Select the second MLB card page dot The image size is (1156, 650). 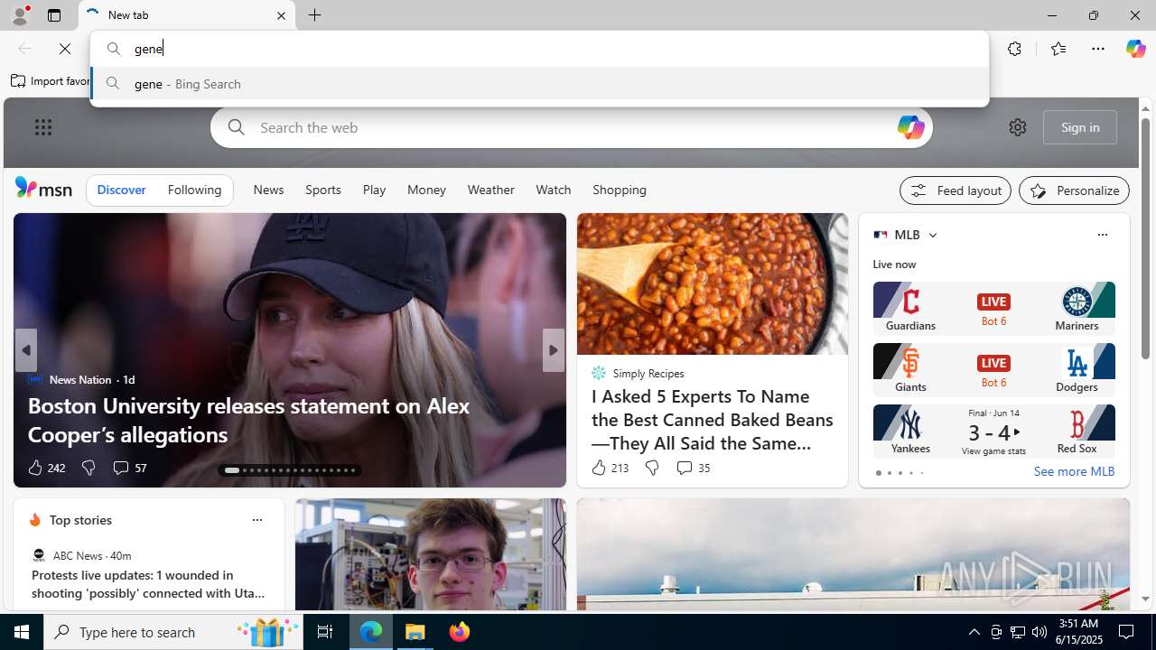(889, 473)
